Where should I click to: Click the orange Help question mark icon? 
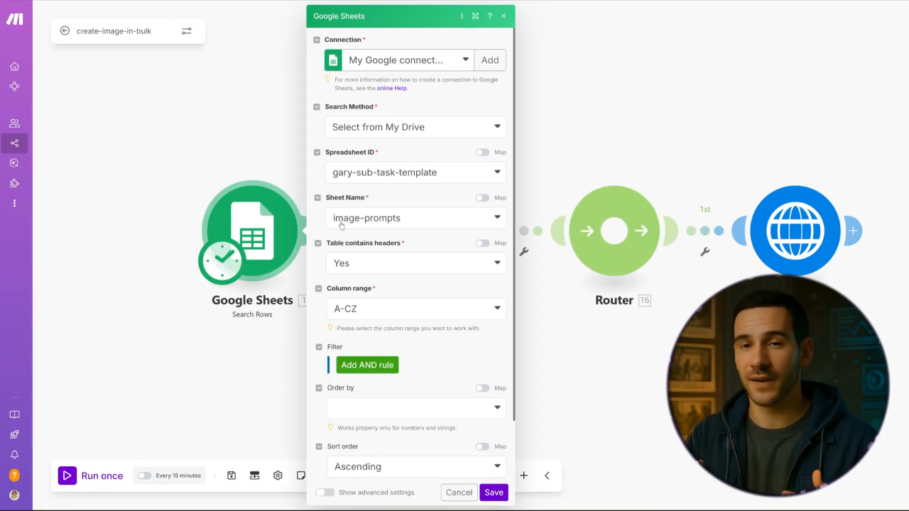point(14,475)
